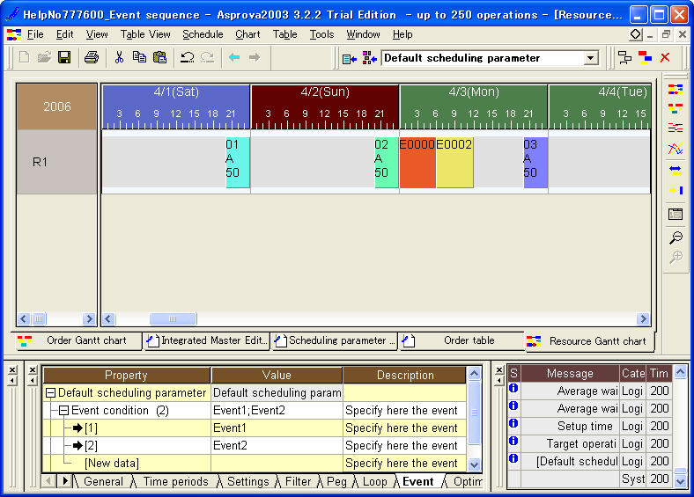Click the Paste clipboard icon
This screenshot has width=694, height=497.
[x=159, y=57]
